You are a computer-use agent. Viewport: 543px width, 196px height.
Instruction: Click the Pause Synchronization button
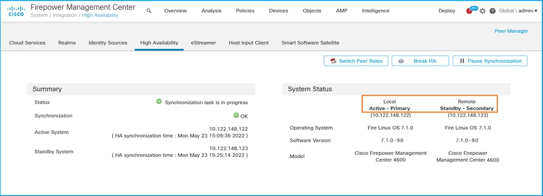[x=490, y=61]
